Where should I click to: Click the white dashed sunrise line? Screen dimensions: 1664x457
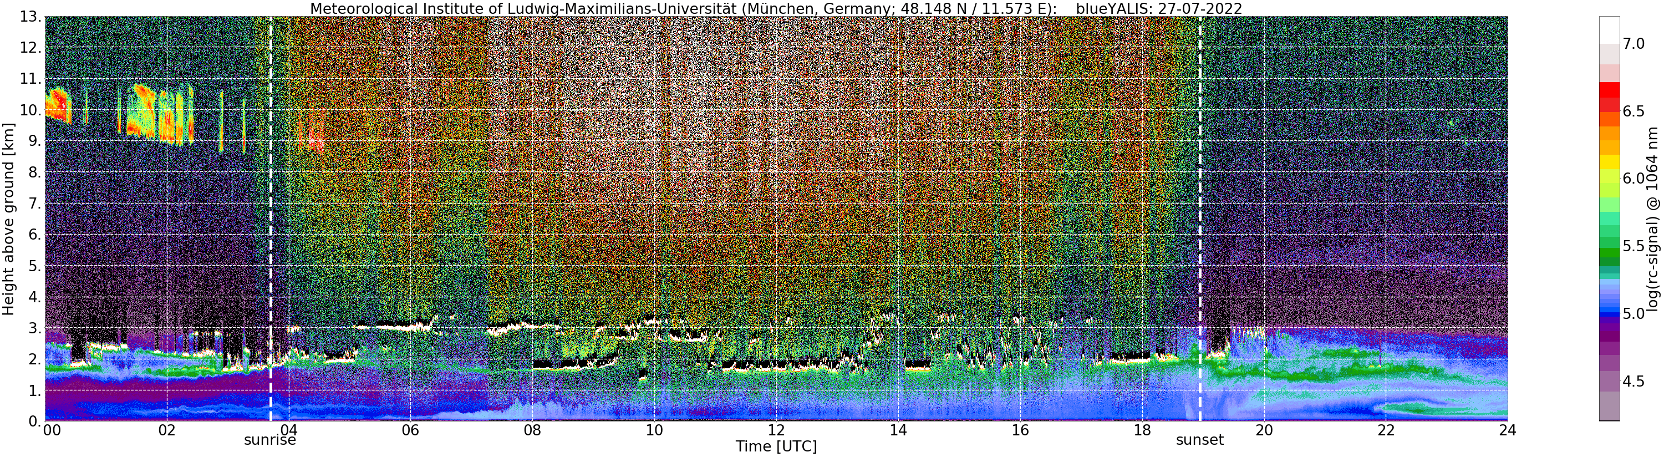point(270,219)
